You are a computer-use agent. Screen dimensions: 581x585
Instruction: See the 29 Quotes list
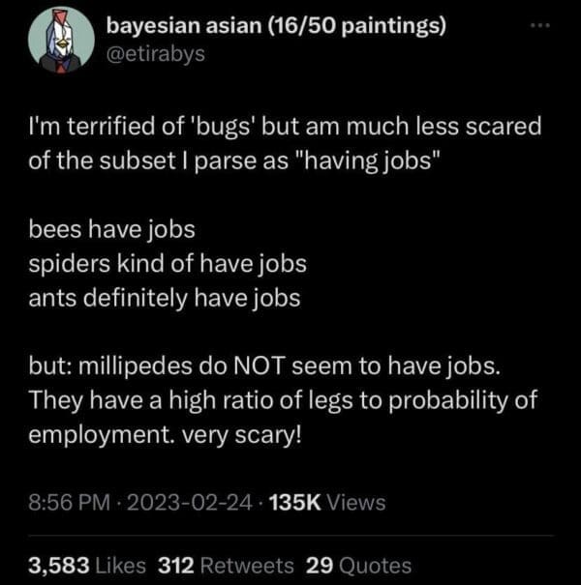click(x=358, y=565)
